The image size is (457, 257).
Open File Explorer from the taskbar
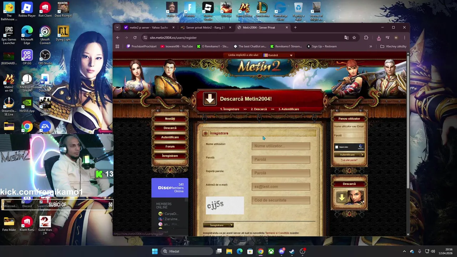pos(229,251)
